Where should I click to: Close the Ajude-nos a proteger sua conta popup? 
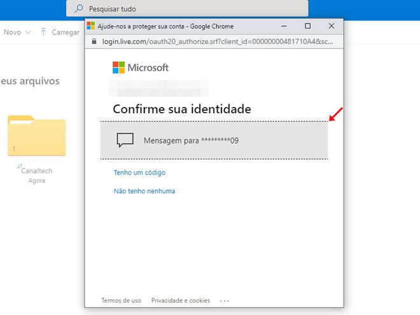[x=332, y=26]
